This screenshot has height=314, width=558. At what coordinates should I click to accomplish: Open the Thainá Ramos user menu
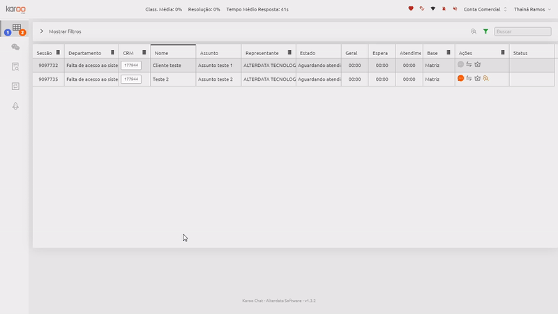532,9
